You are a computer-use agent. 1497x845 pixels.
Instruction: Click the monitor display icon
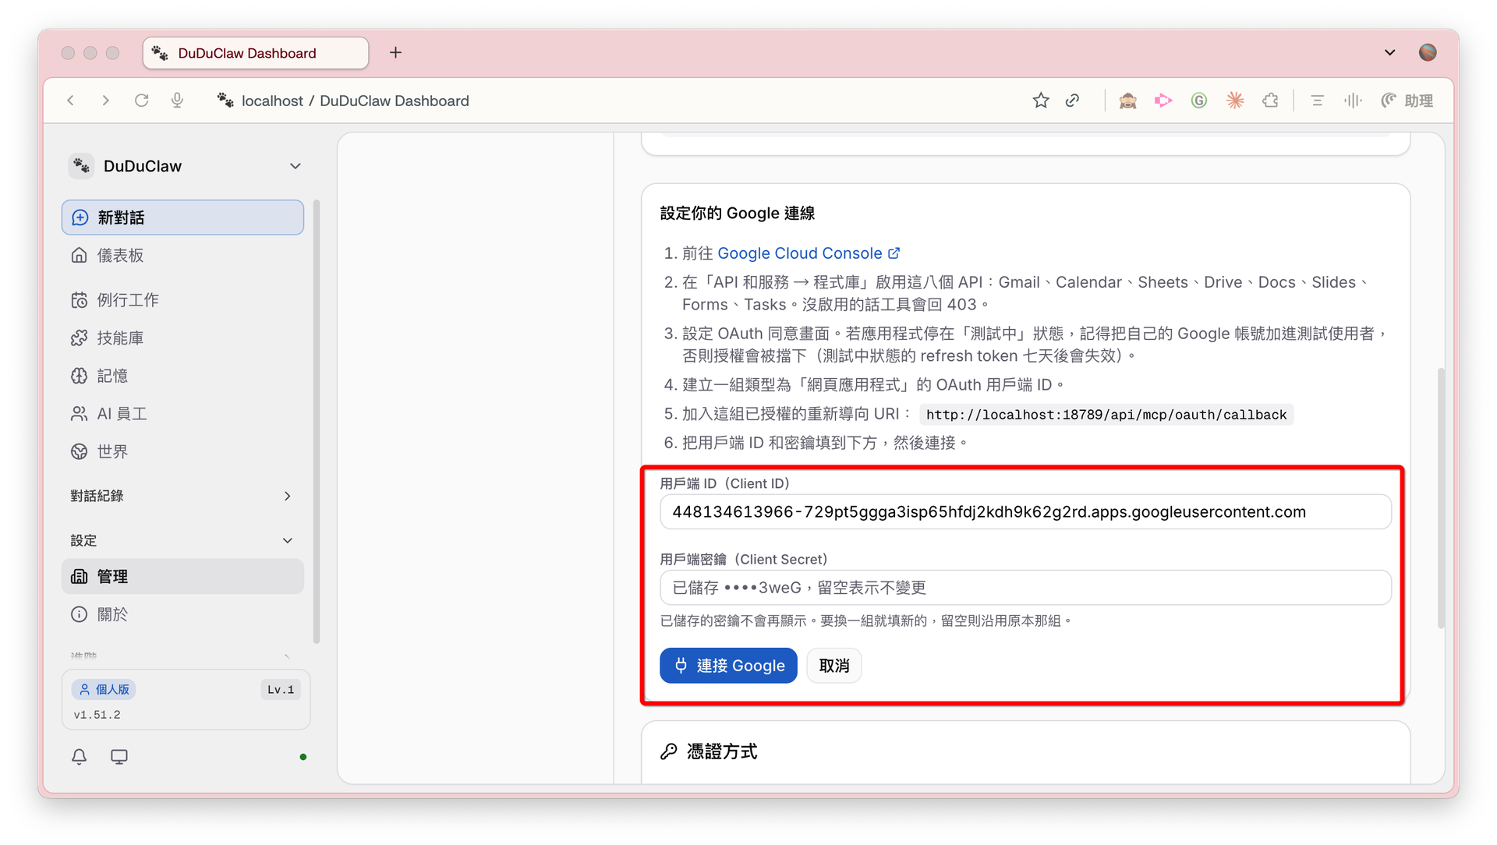point(119,757)
